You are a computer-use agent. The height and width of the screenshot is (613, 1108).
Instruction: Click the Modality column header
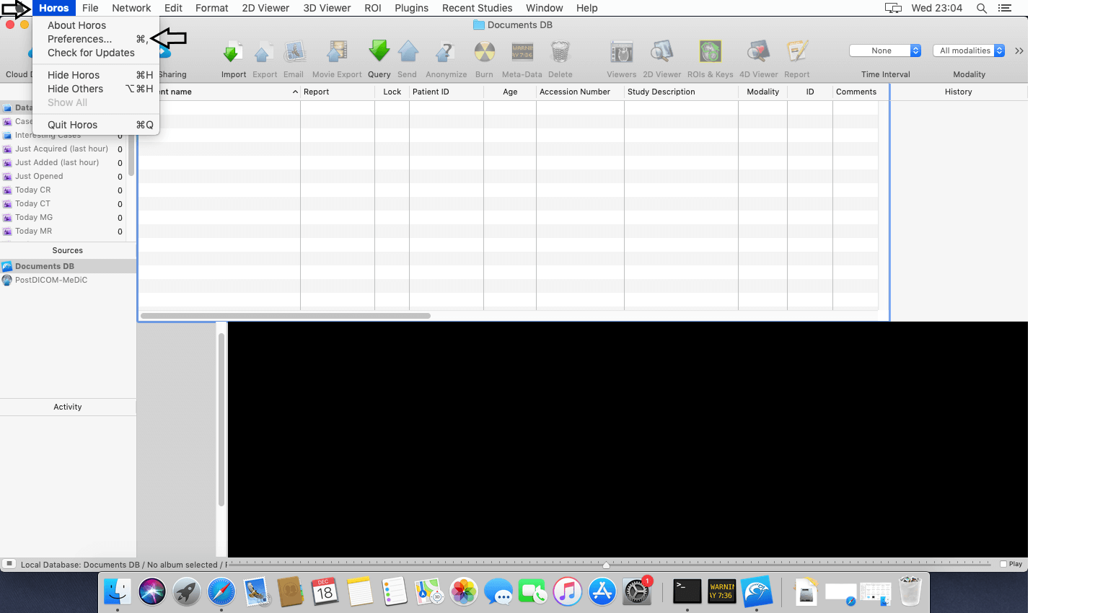(762, 92)
